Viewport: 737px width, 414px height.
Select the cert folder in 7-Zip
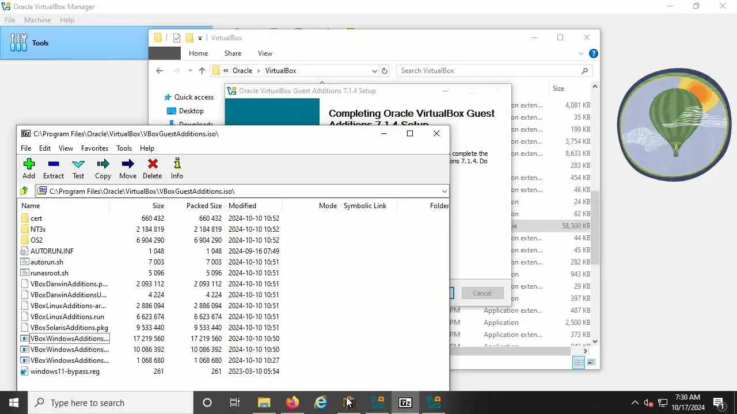pos(36,218)
